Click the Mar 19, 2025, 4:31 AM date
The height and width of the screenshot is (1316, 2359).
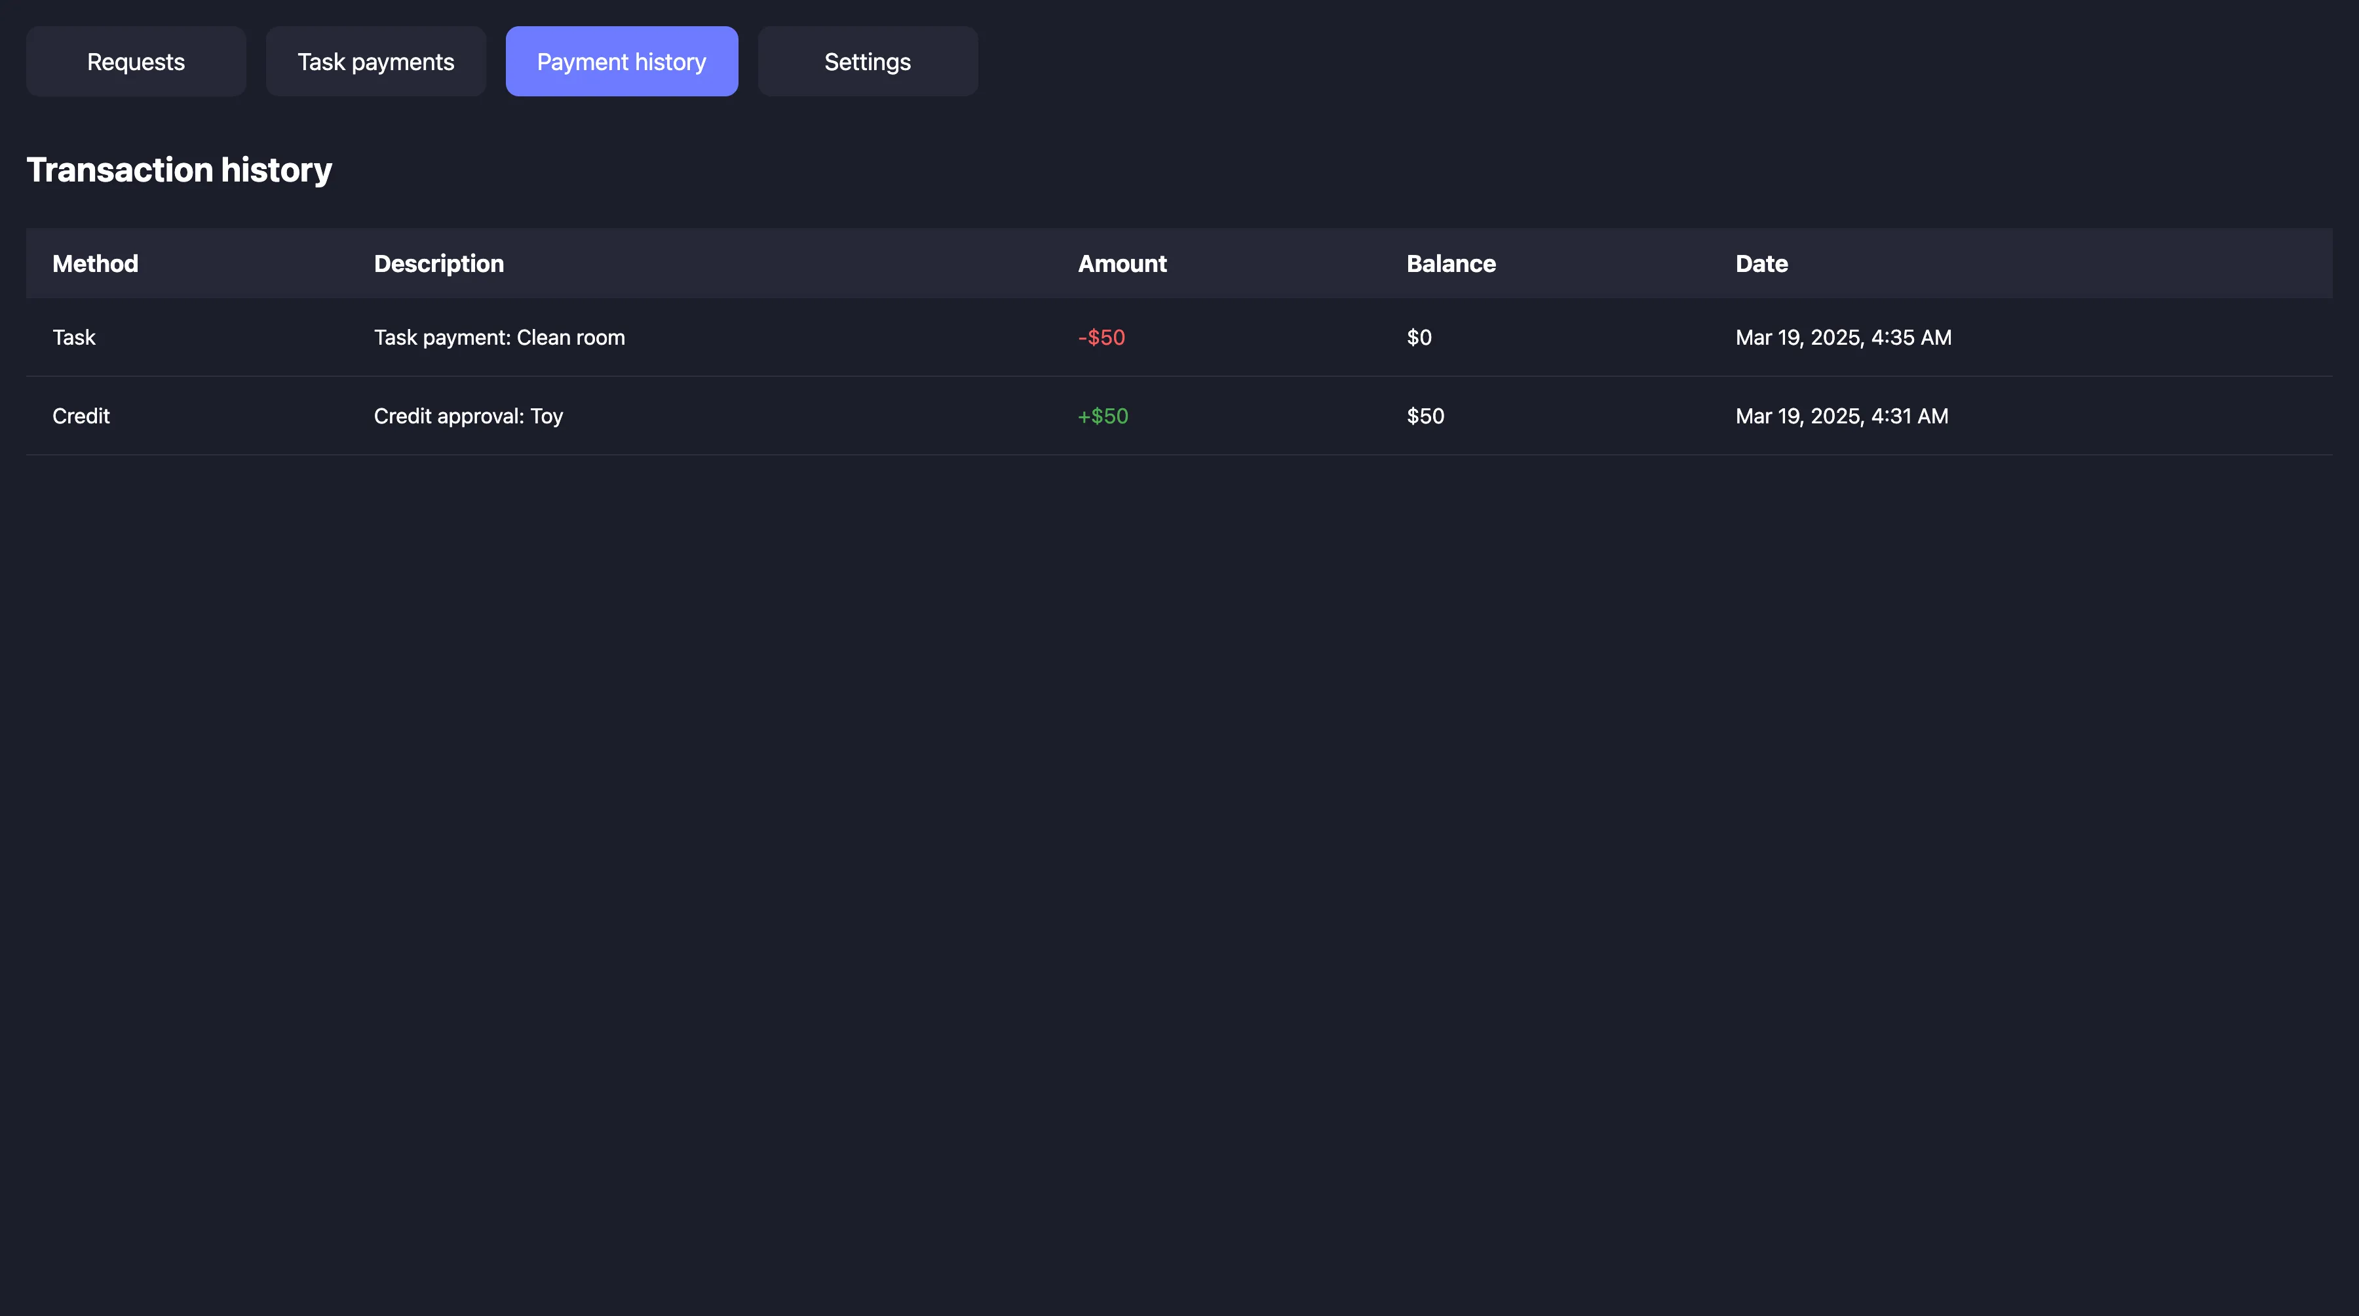click(1841, 416)
